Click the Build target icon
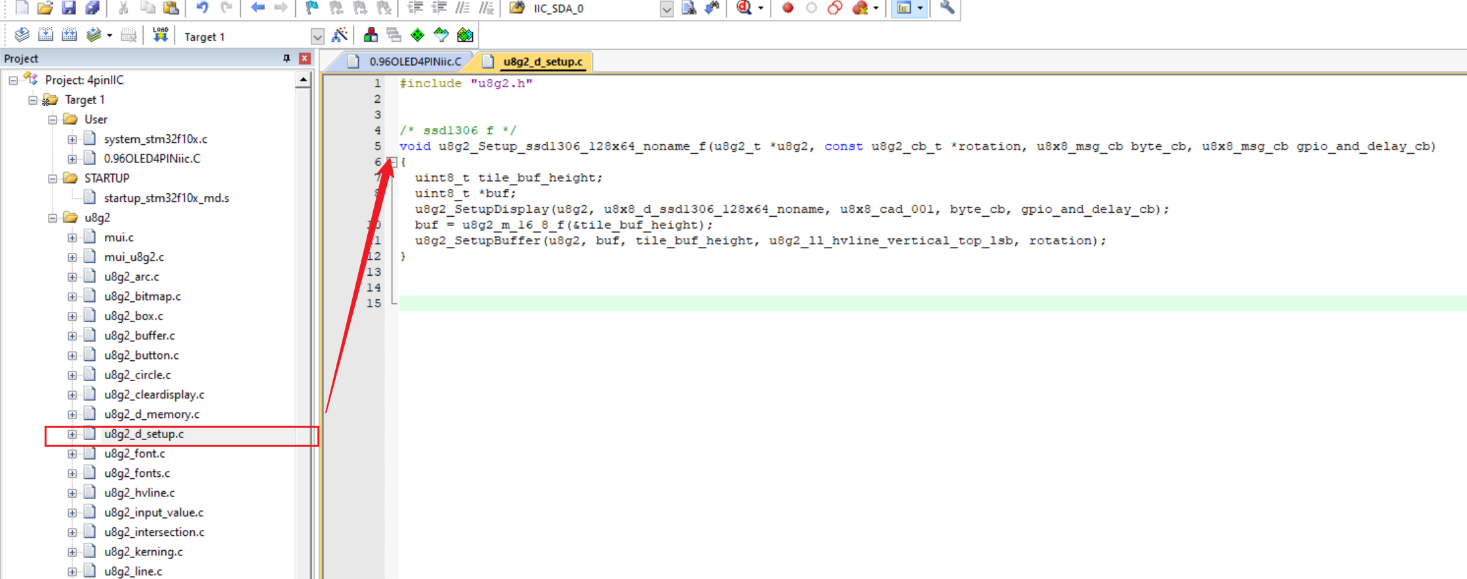 pyautogui.click(x=45, y=35)
